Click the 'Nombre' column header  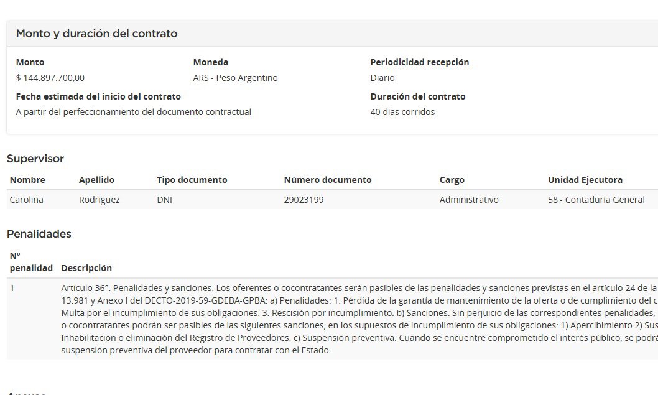click(27, 180)
